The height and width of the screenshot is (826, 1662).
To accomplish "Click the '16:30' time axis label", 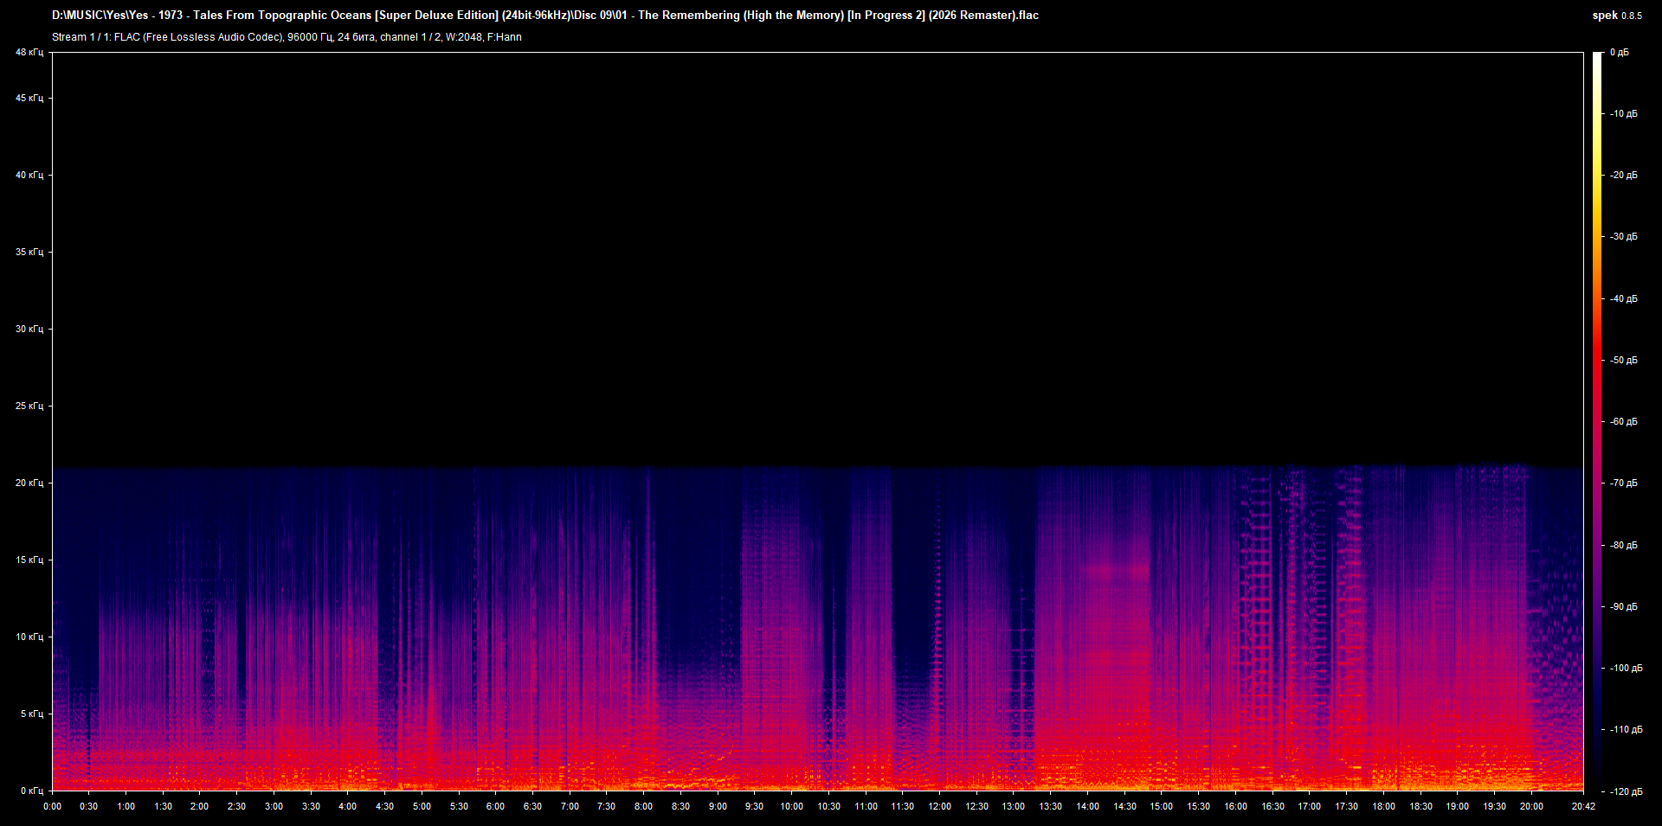I will 1272,806.
